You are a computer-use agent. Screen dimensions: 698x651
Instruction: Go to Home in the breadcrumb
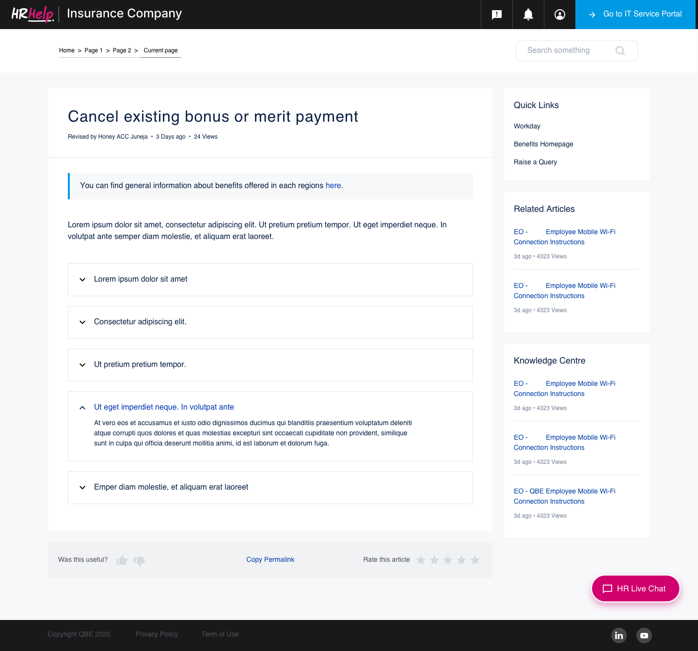(x=67, y=50)
